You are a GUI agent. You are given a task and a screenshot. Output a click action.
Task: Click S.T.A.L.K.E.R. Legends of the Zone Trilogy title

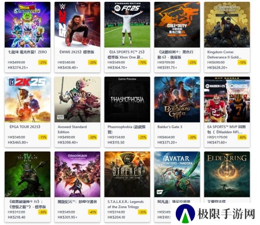click(126, 204)
